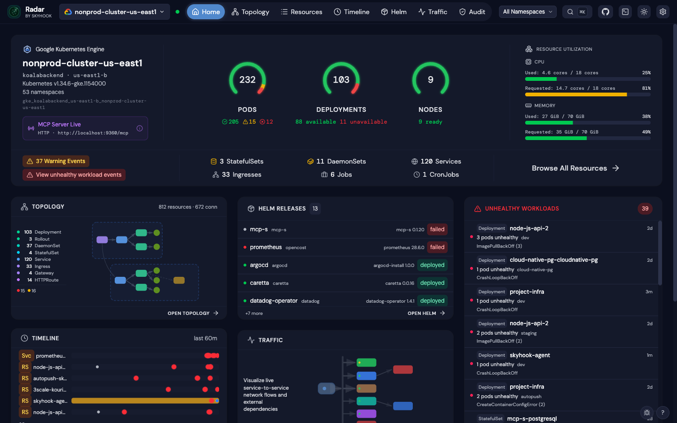
Task: Click the topology graph preview thumbnail
Action: (145, 261)
